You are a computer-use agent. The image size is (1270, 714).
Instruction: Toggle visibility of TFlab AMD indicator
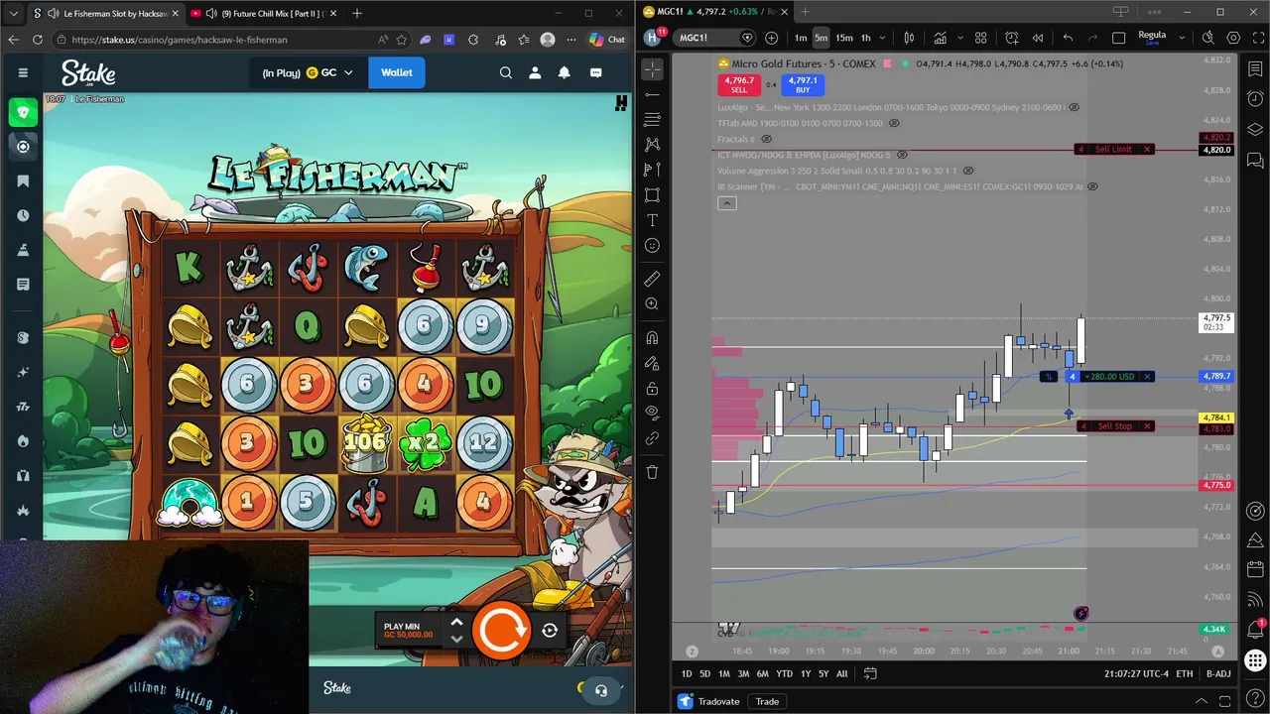click(x=894, y=123)
